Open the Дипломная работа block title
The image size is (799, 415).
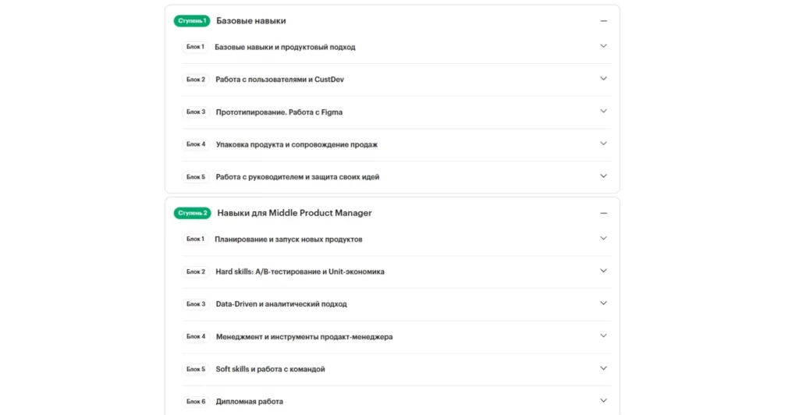(249, 402)
